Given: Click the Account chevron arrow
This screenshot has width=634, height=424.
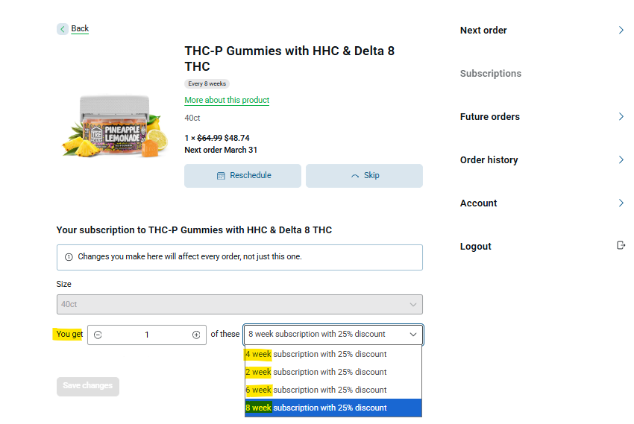Looking at the screenshot, I should pos(621,203).
